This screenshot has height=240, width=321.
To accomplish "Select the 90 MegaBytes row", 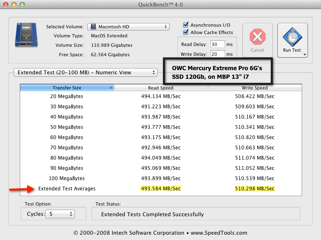I will coord(161,168).
